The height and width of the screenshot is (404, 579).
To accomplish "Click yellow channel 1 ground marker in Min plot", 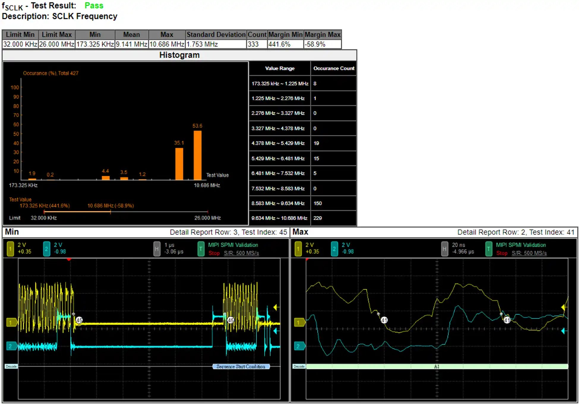I will point(11,322).
